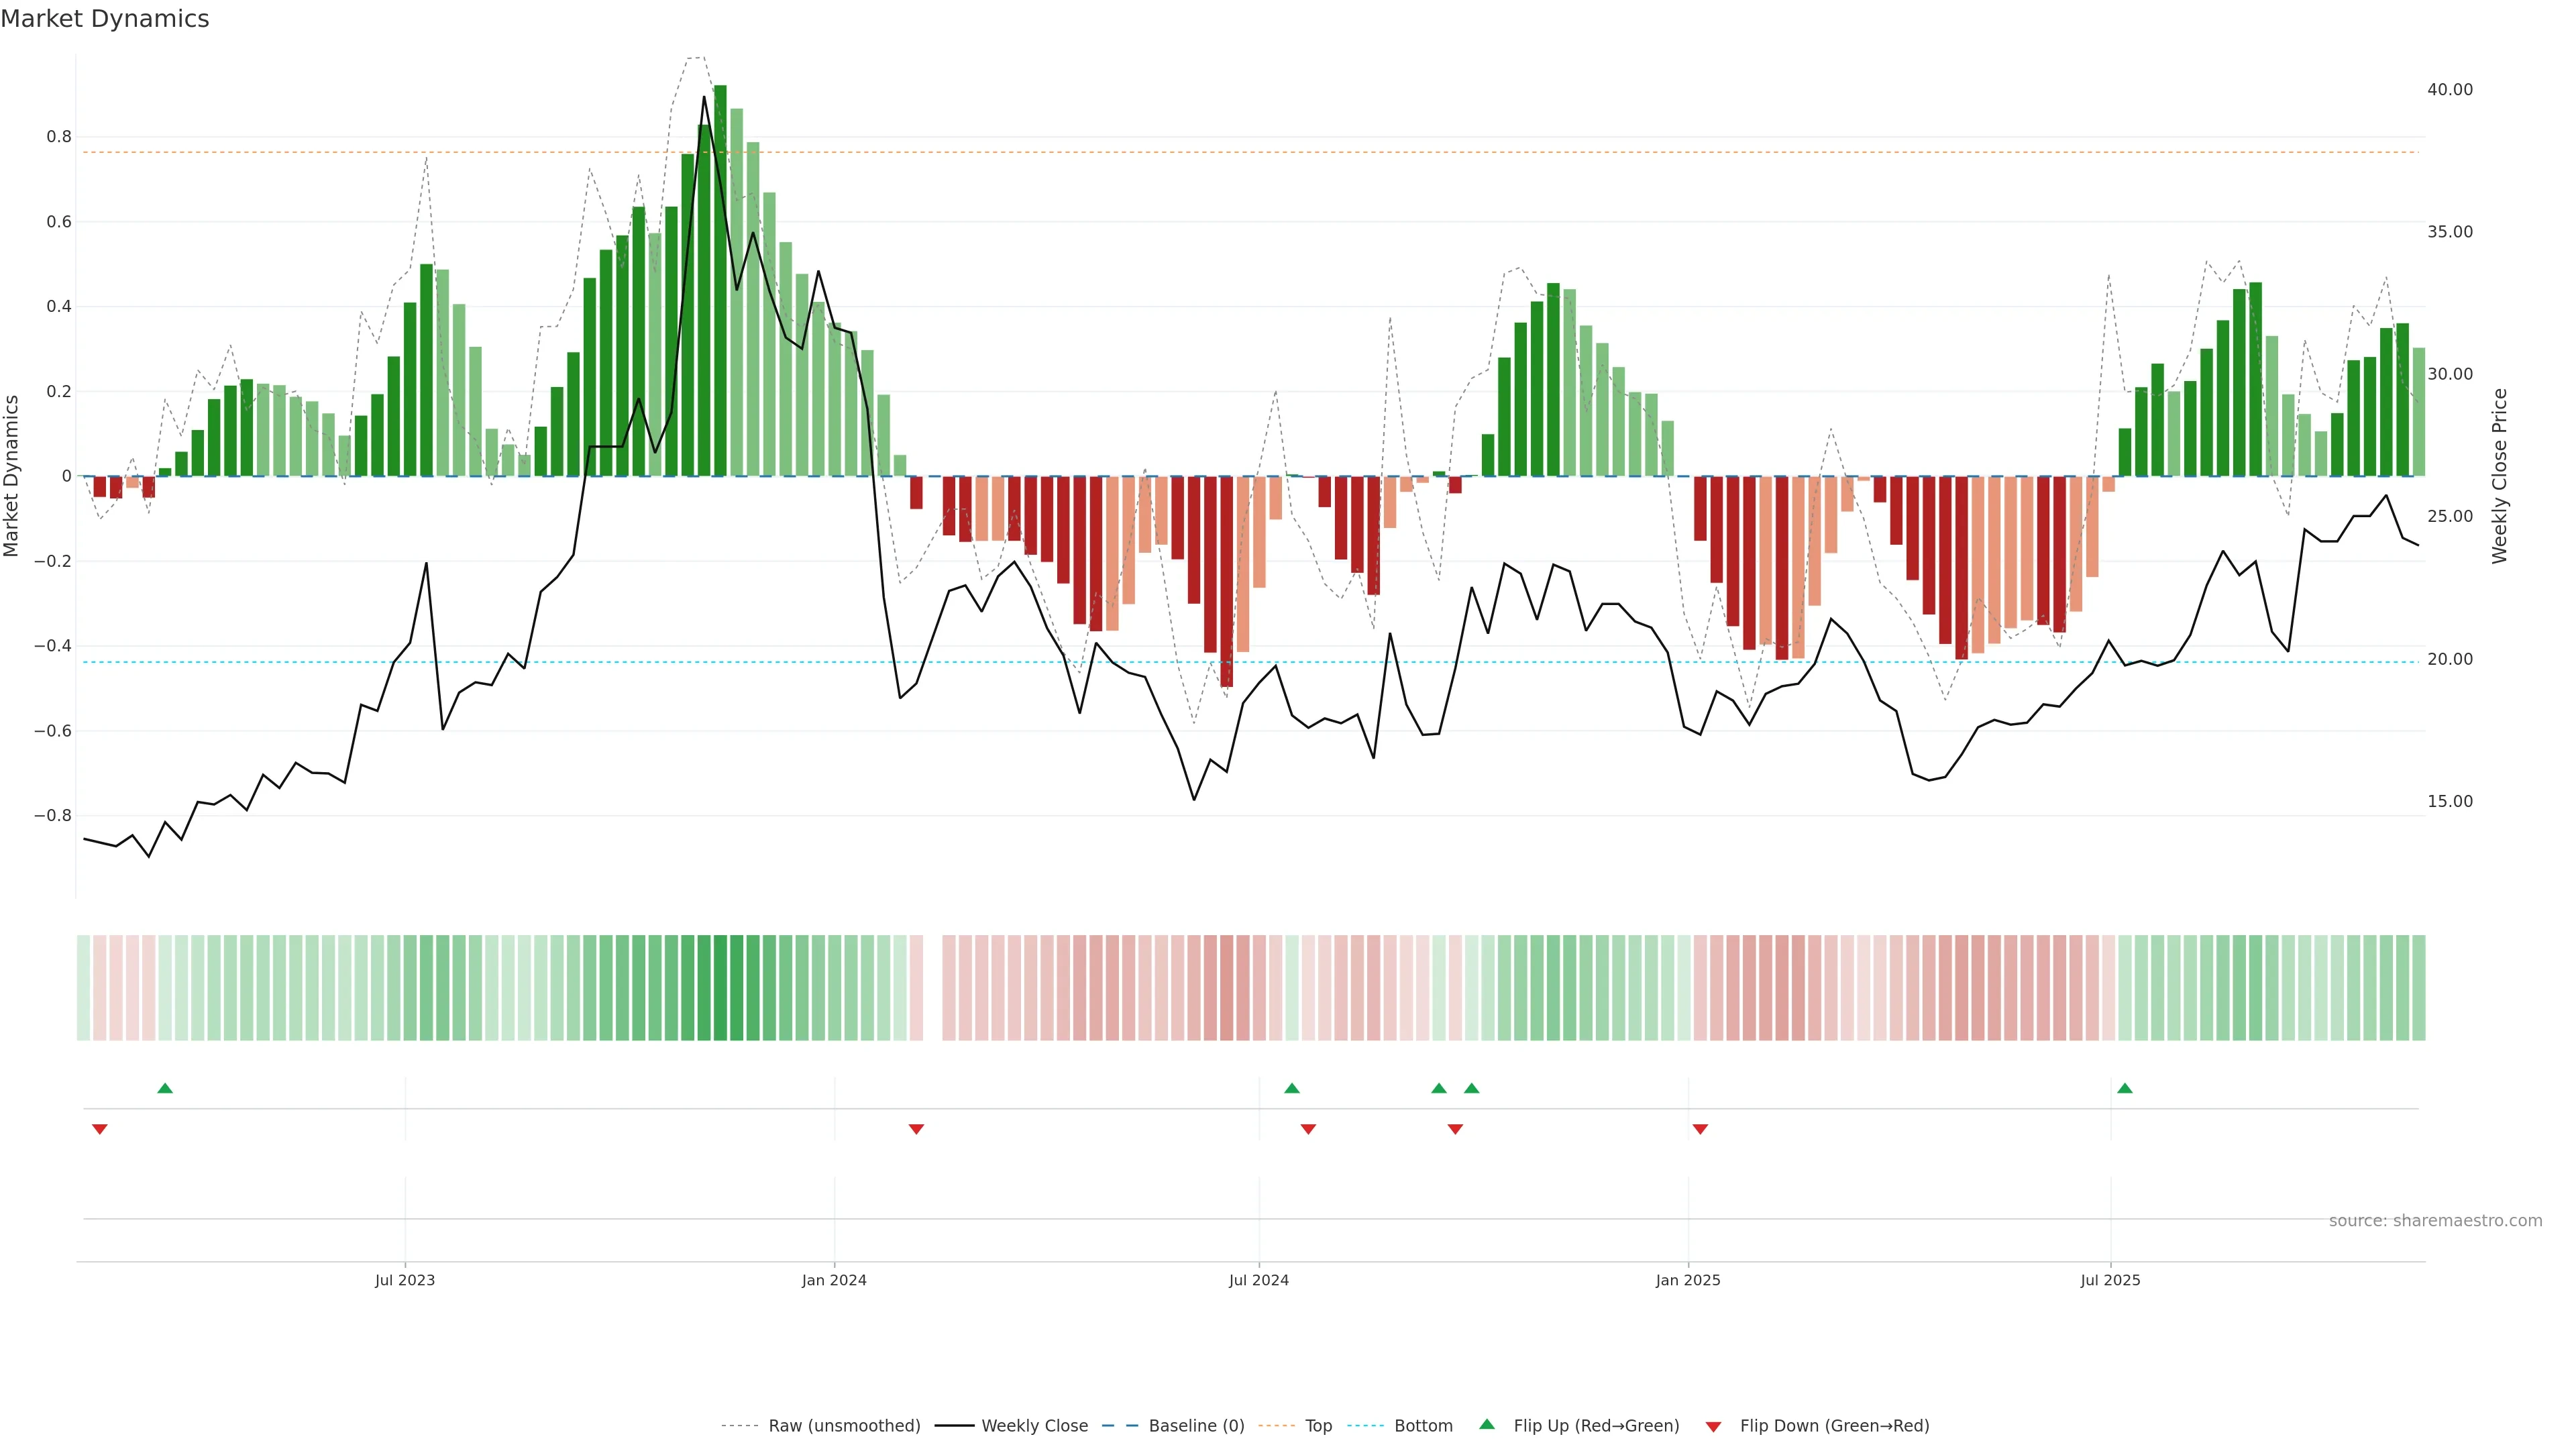
Task: Click the flip-up triangle just after Jul 2024
Action: (1292, 1088)
